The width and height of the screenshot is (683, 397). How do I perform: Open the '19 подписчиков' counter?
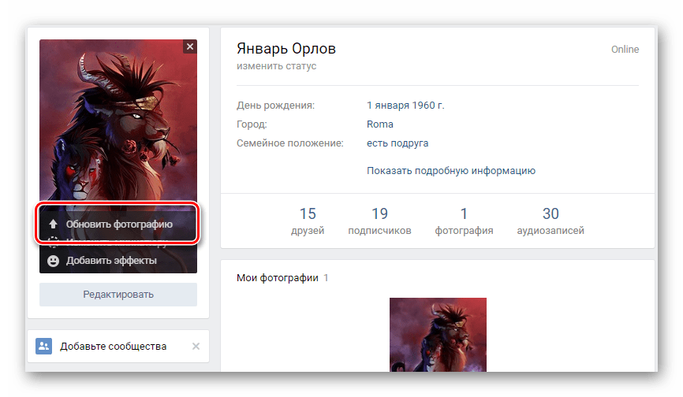pos(379,221)
